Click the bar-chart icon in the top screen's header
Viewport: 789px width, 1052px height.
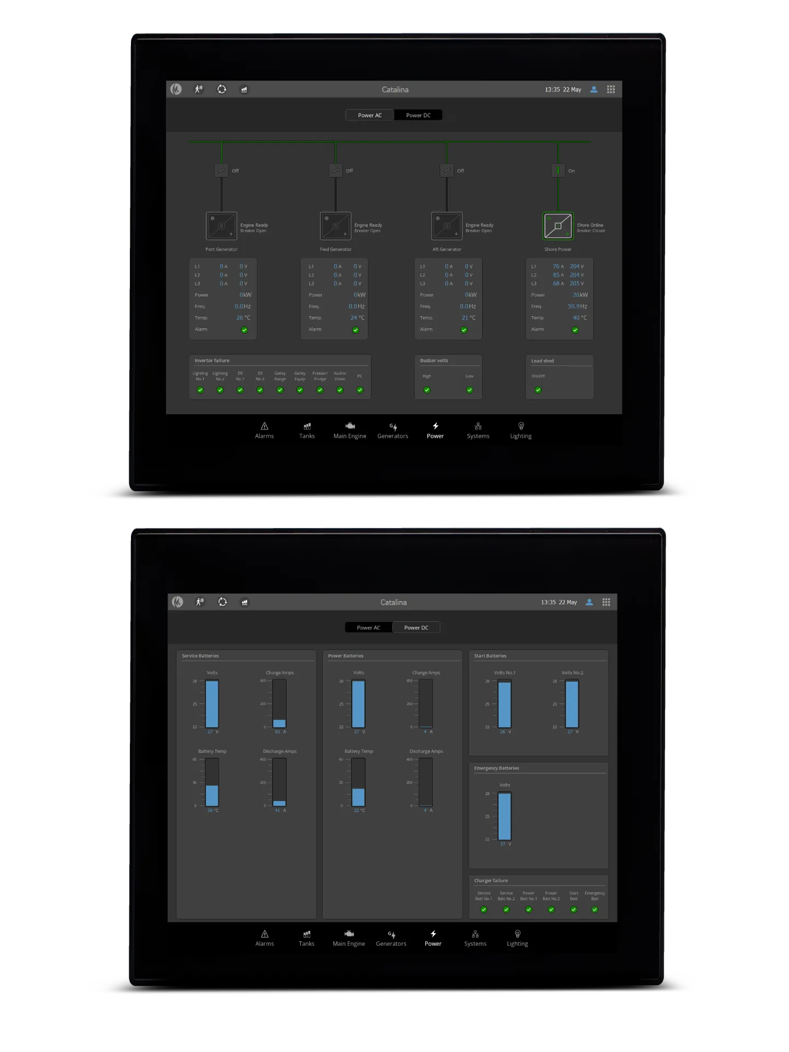coord(244,89)
